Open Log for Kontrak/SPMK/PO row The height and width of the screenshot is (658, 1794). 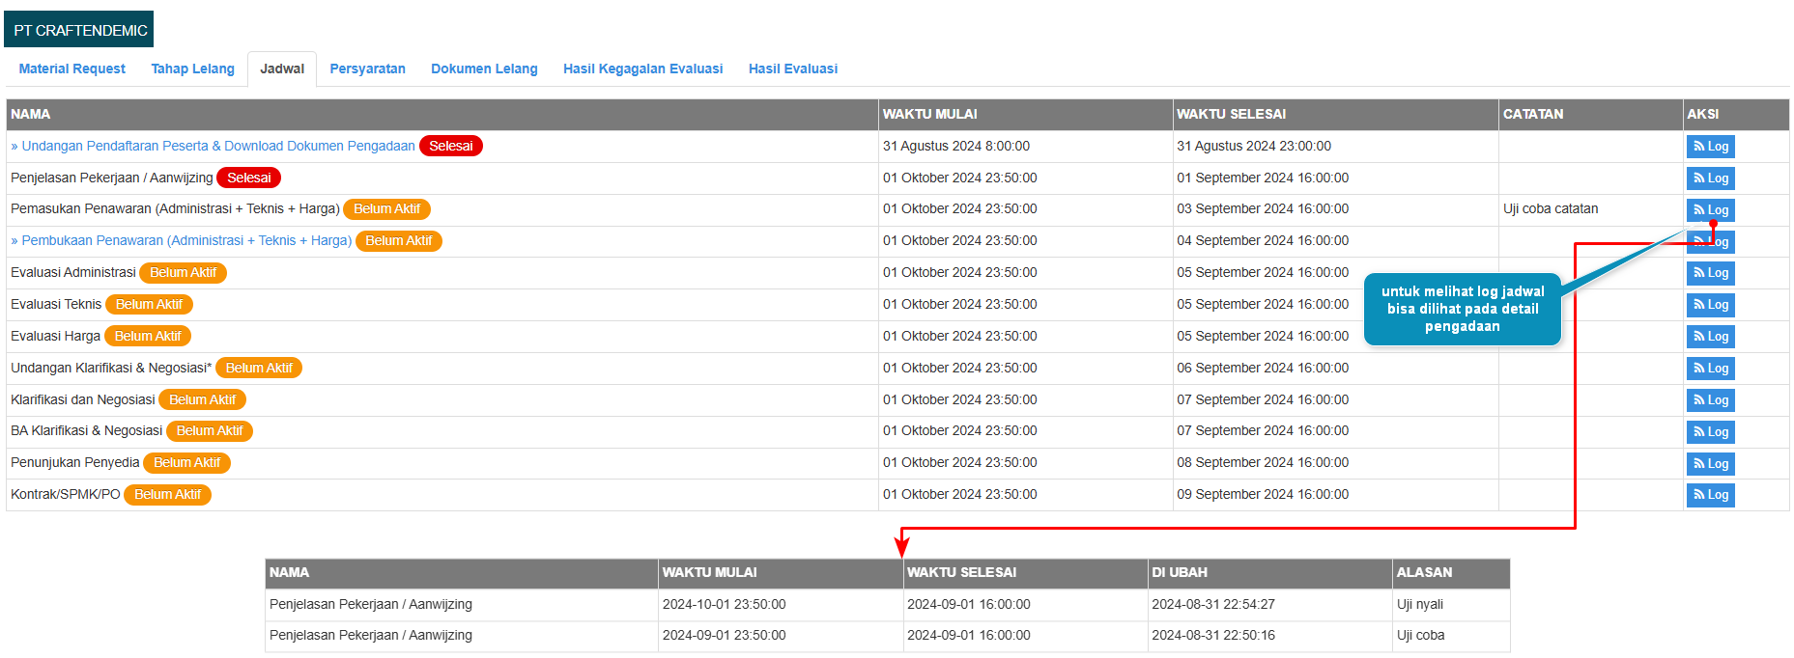[x=1710, y=495]
